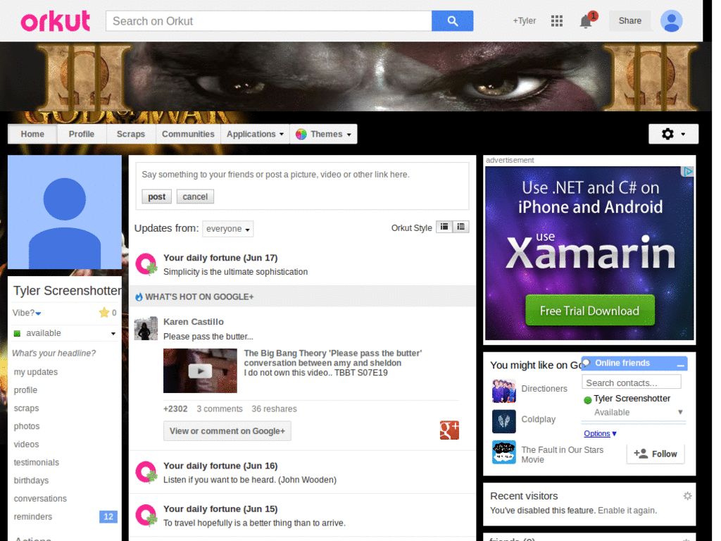Click the Orkut logo
721x541 pixels.
pyautogui.click(x=55, y=21)
